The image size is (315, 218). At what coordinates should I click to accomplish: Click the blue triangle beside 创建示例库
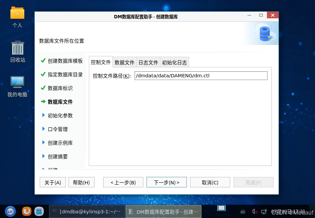(x=43, y=142)
